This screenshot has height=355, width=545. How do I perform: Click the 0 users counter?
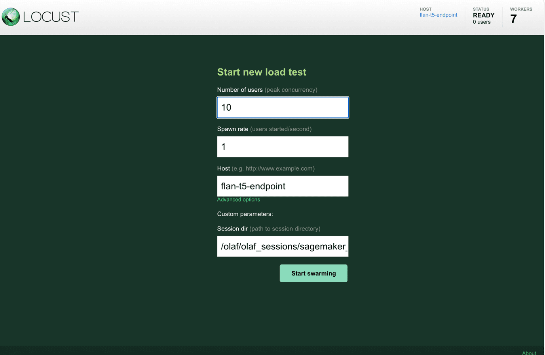pyautogui.click(x=481, y=22)
